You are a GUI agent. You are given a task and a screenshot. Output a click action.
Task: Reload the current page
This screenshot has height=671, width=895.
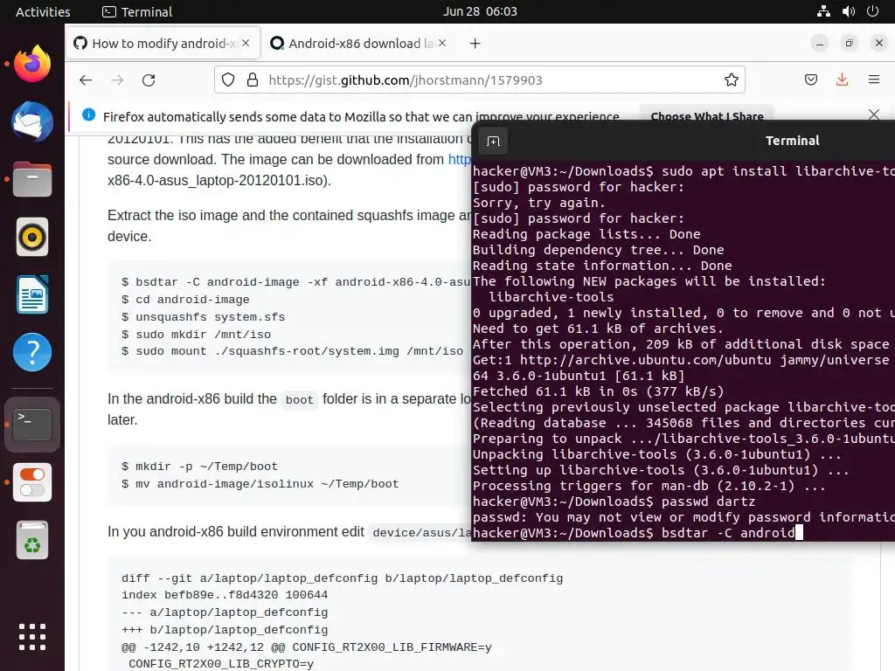click(149, 80)
